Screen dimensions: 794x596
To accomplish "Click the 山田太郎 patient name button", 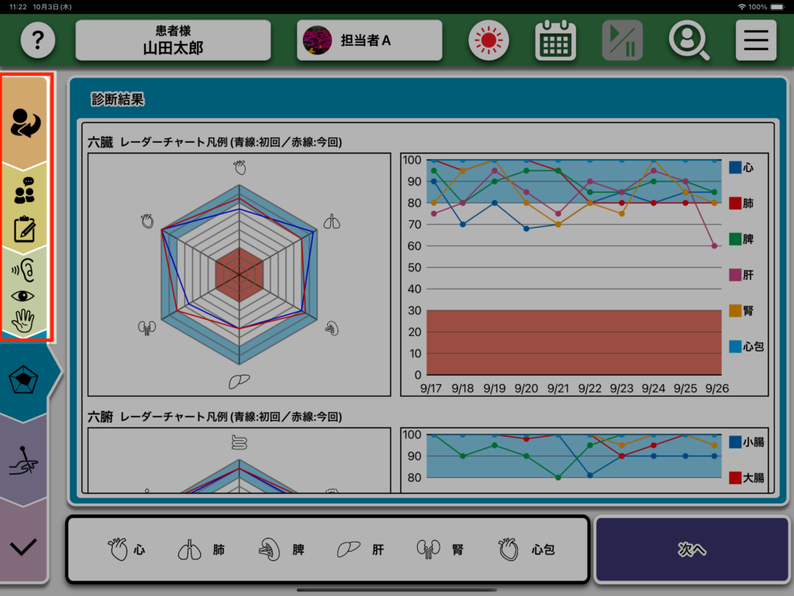I will (173, 40).
